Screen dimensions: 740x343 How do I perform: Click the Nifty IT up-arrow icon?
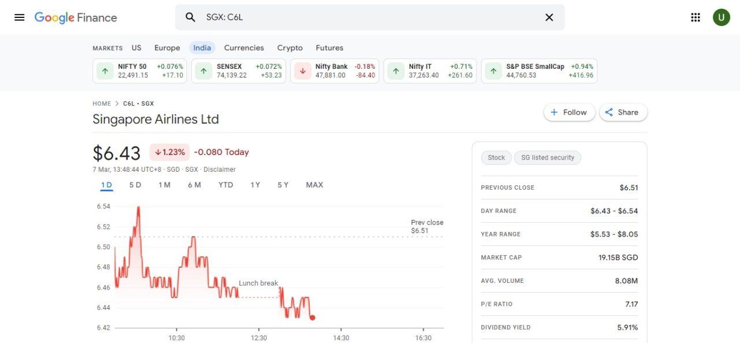396,71
